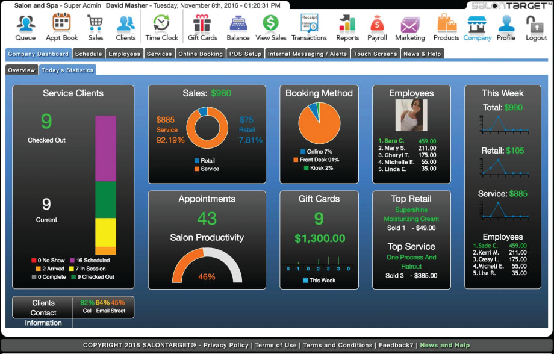This screenshot has height=354, width=554.
Task: Click the Sales donut chart
Action: click(207, 128)
